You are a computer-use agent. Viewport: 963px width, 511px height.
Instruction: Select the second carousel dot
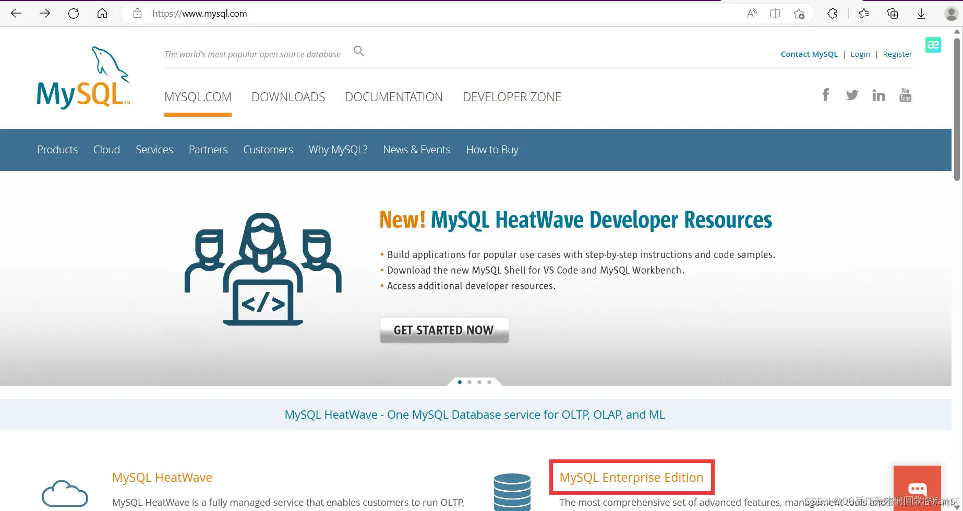[x=470, y=382]
